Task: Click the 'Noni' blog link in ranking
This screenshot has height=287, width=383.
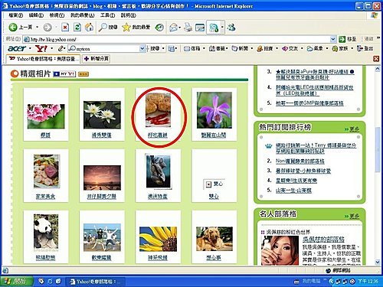Action: [300, 161]
